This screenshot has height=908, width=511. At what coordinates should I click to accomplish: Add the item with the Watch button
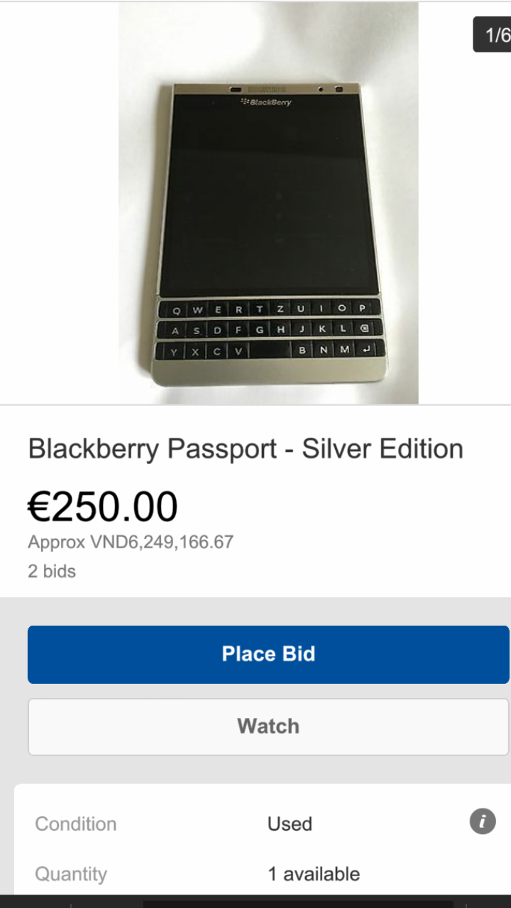268,726
